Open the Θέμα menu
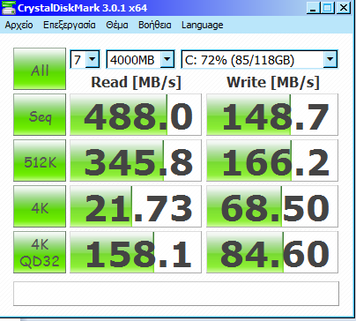356x321 pixels. pos(117,25)
